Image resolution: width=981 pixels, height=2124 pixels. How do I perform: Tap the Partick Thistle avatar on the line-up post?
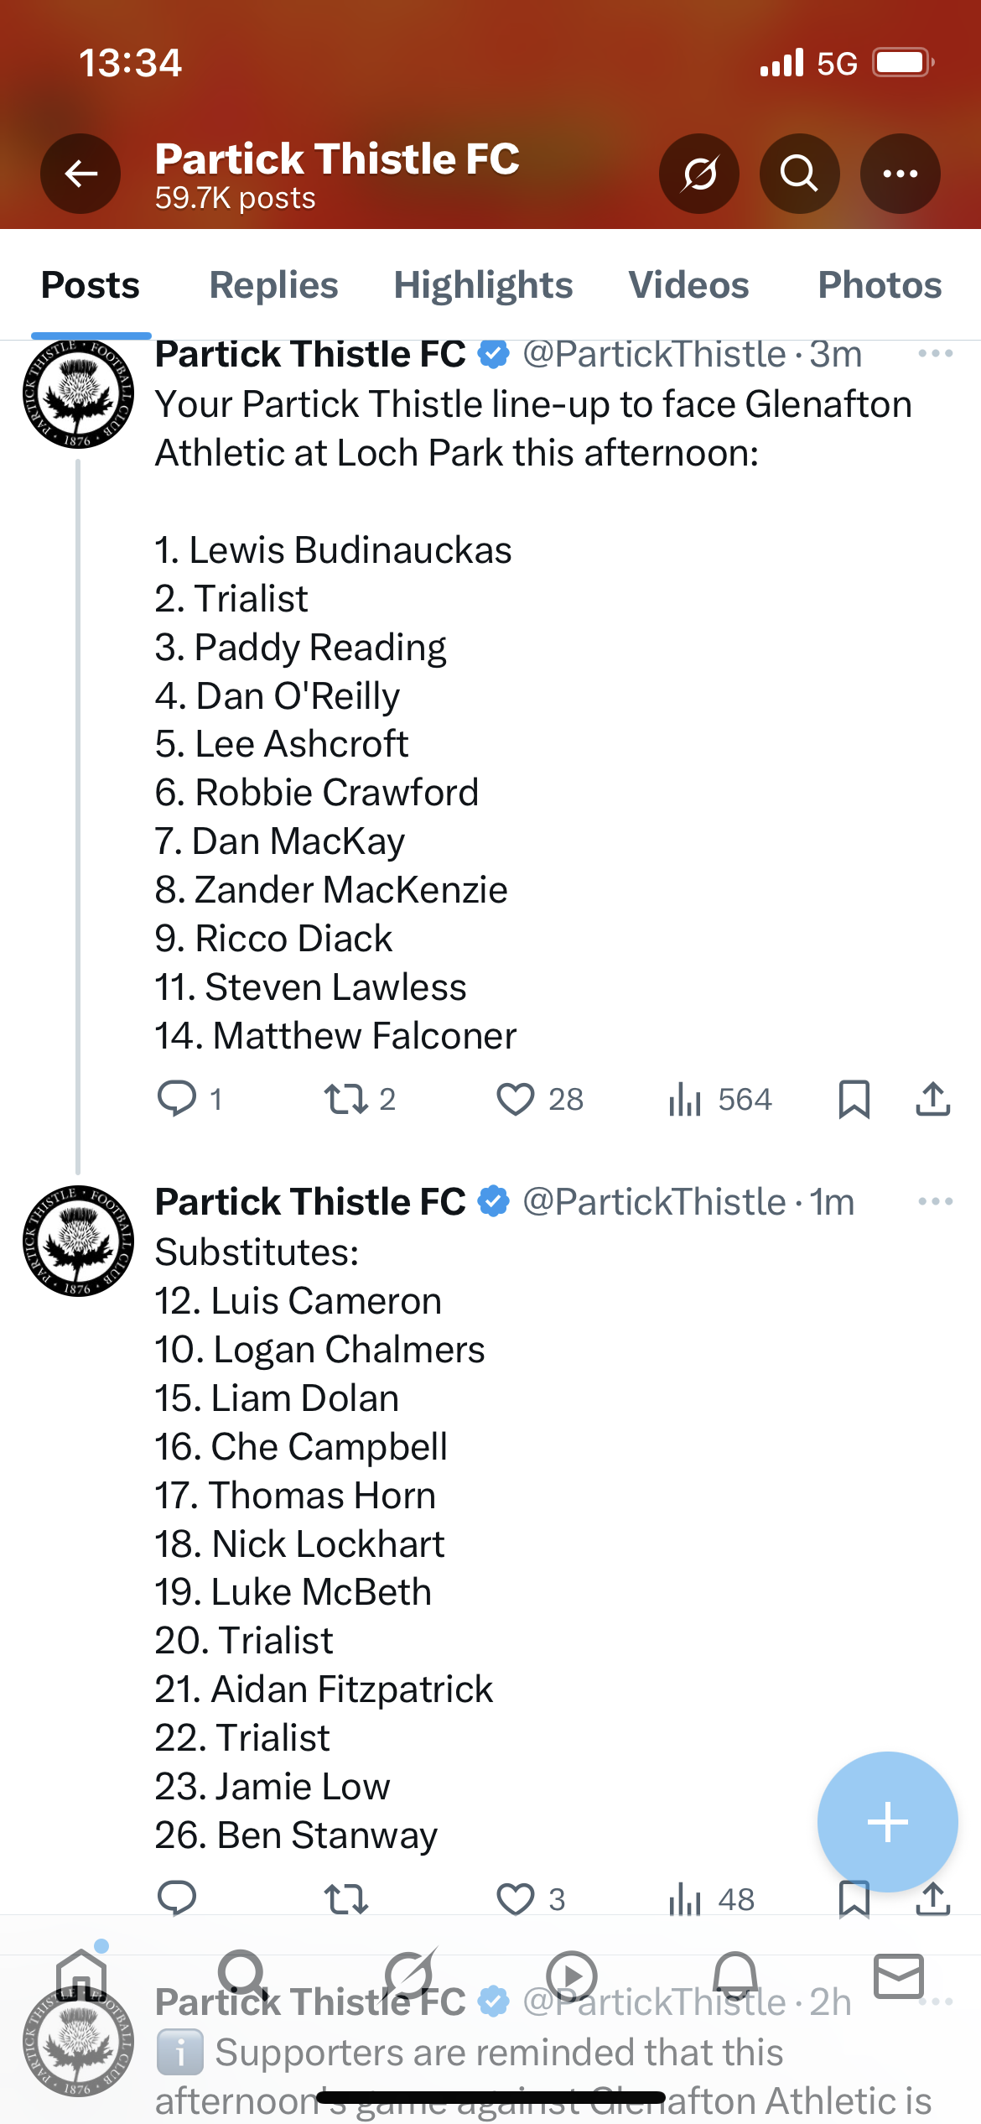tap(78, 394)
